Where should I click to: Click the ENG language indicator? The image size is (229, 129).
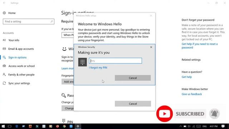[205, 126]
